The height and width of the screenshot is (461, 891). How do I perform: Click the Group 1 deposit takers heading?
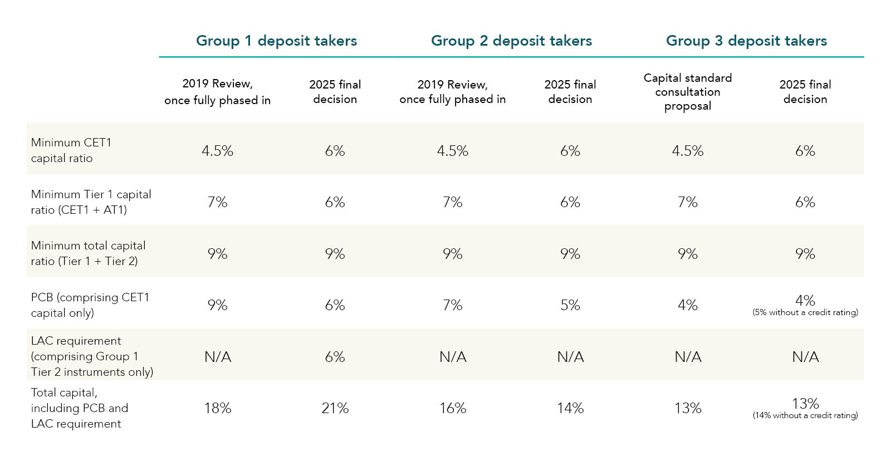pos(276,41)
